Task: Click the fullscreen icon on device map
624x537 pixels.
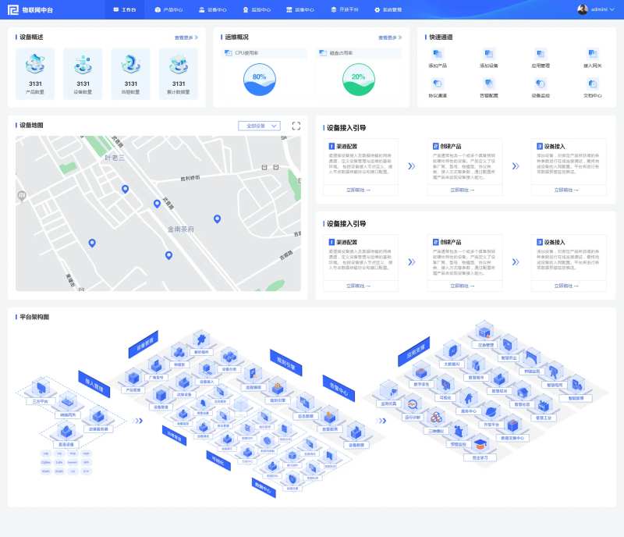Action: coord(296,126)
